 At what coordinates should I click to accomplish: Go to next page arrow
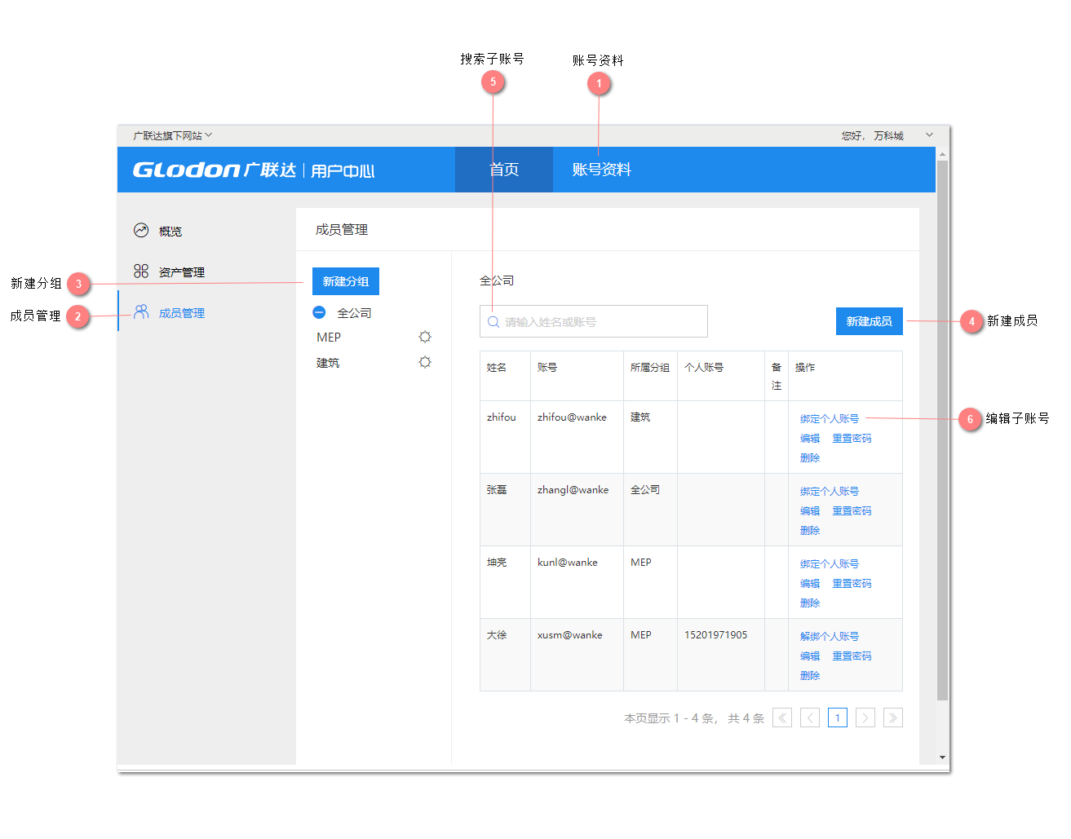pyautogui.click(x=865, y=718)
